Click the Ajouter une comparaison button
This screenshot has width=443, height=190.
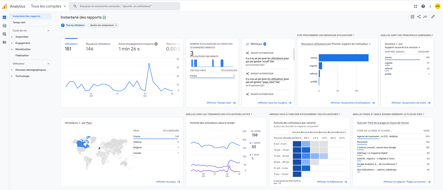103,25
